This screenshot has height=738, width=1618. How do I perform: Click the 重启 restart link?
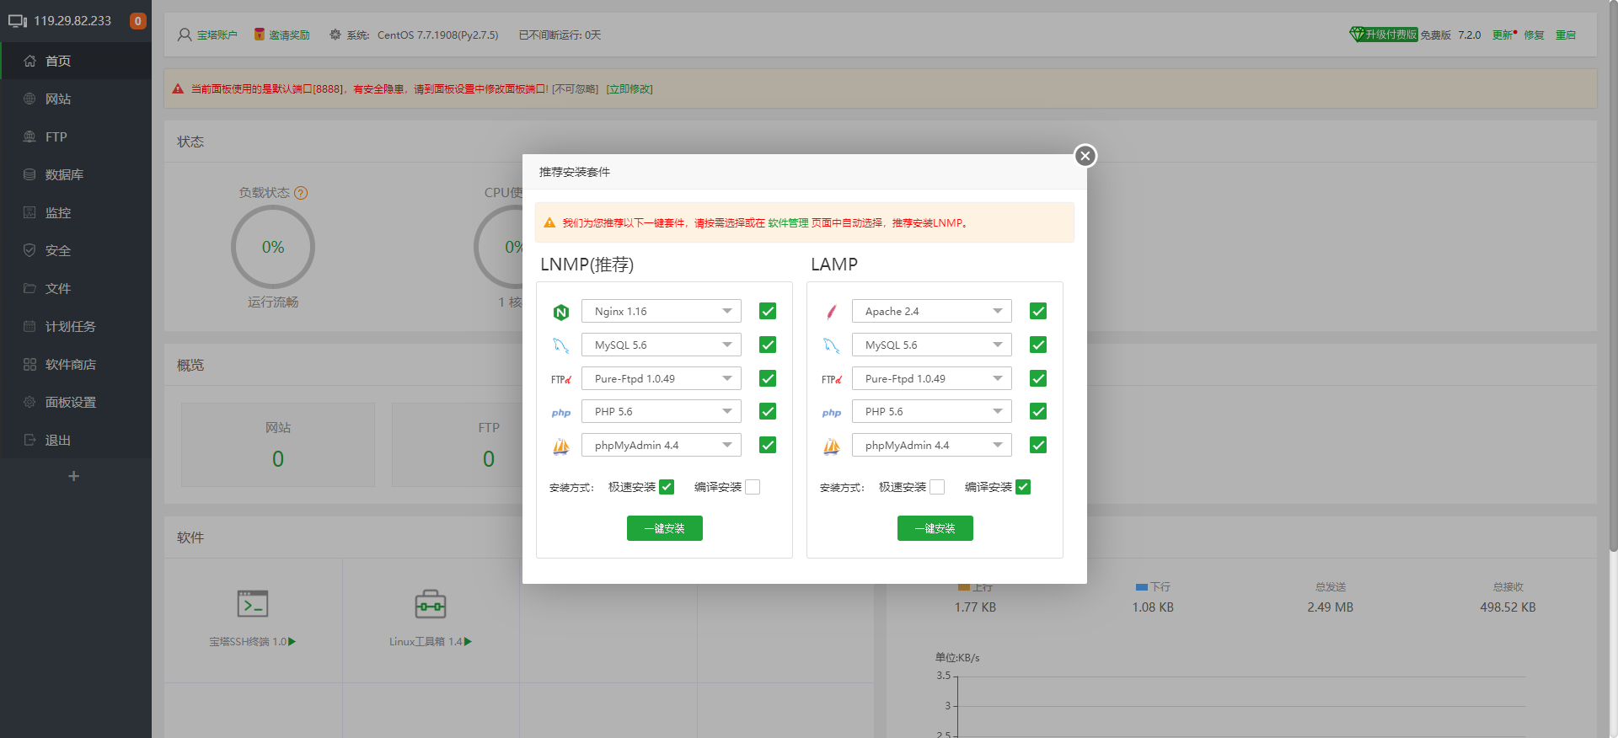1566,35
